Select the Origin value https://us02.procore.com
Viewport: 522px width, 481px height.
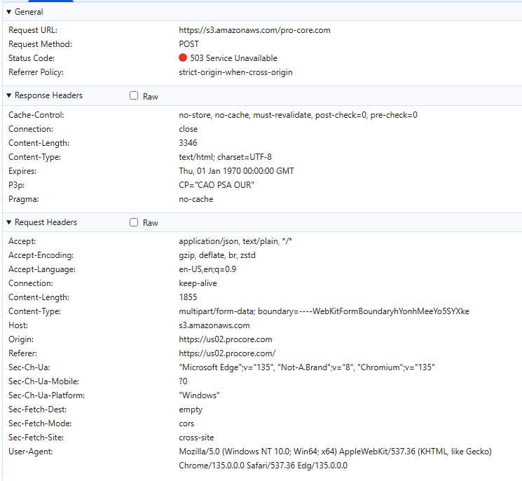[x=226, y=339]
